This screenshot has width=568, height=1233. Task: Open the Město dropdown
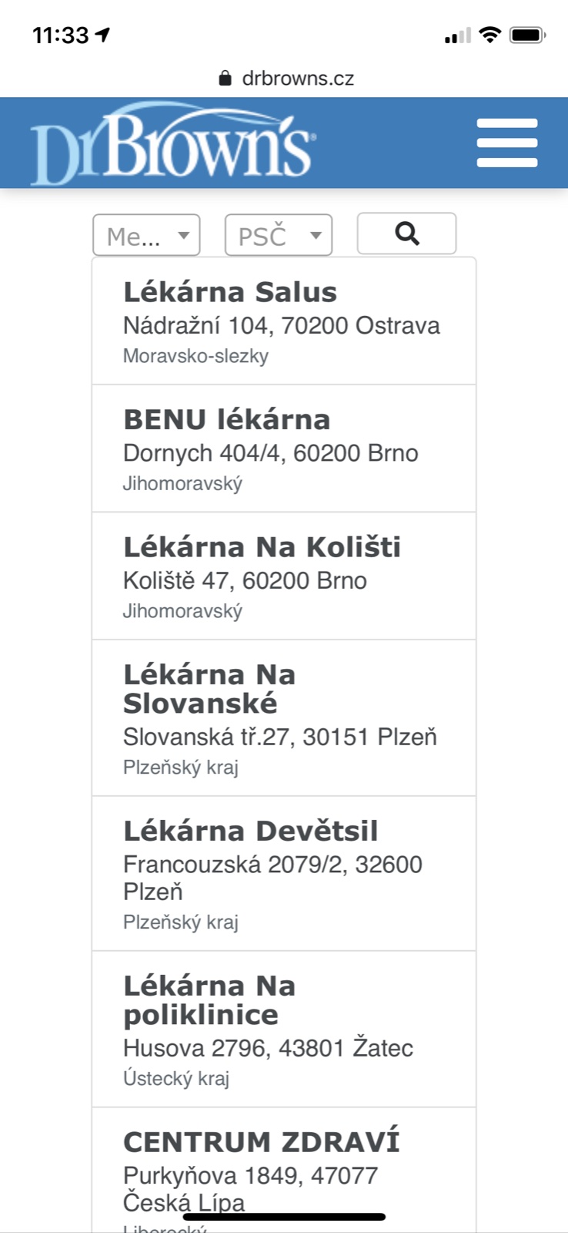(x=146, y=235)
